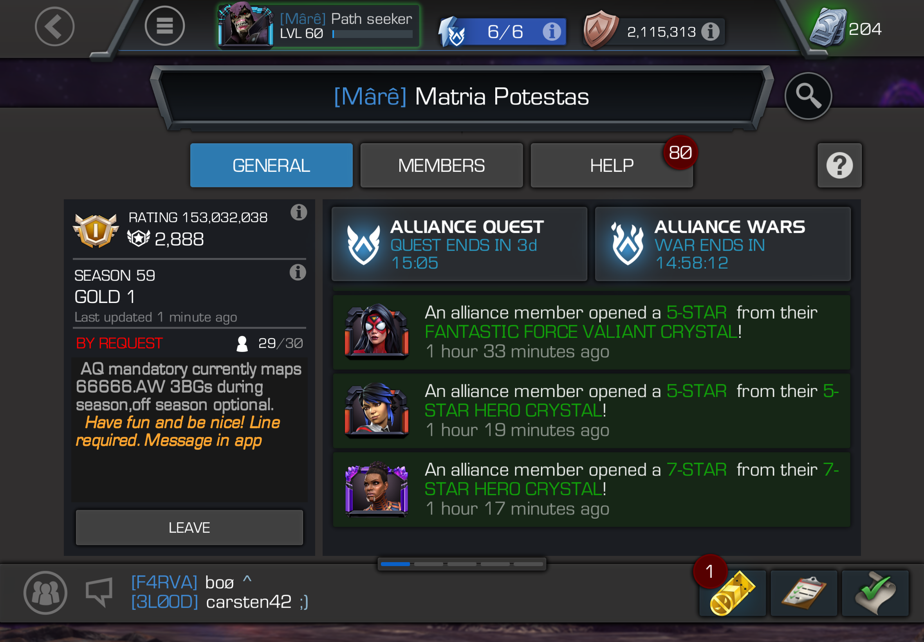924x642 pixels.
Task: Open the friends group icon
Action: [45, 593]
